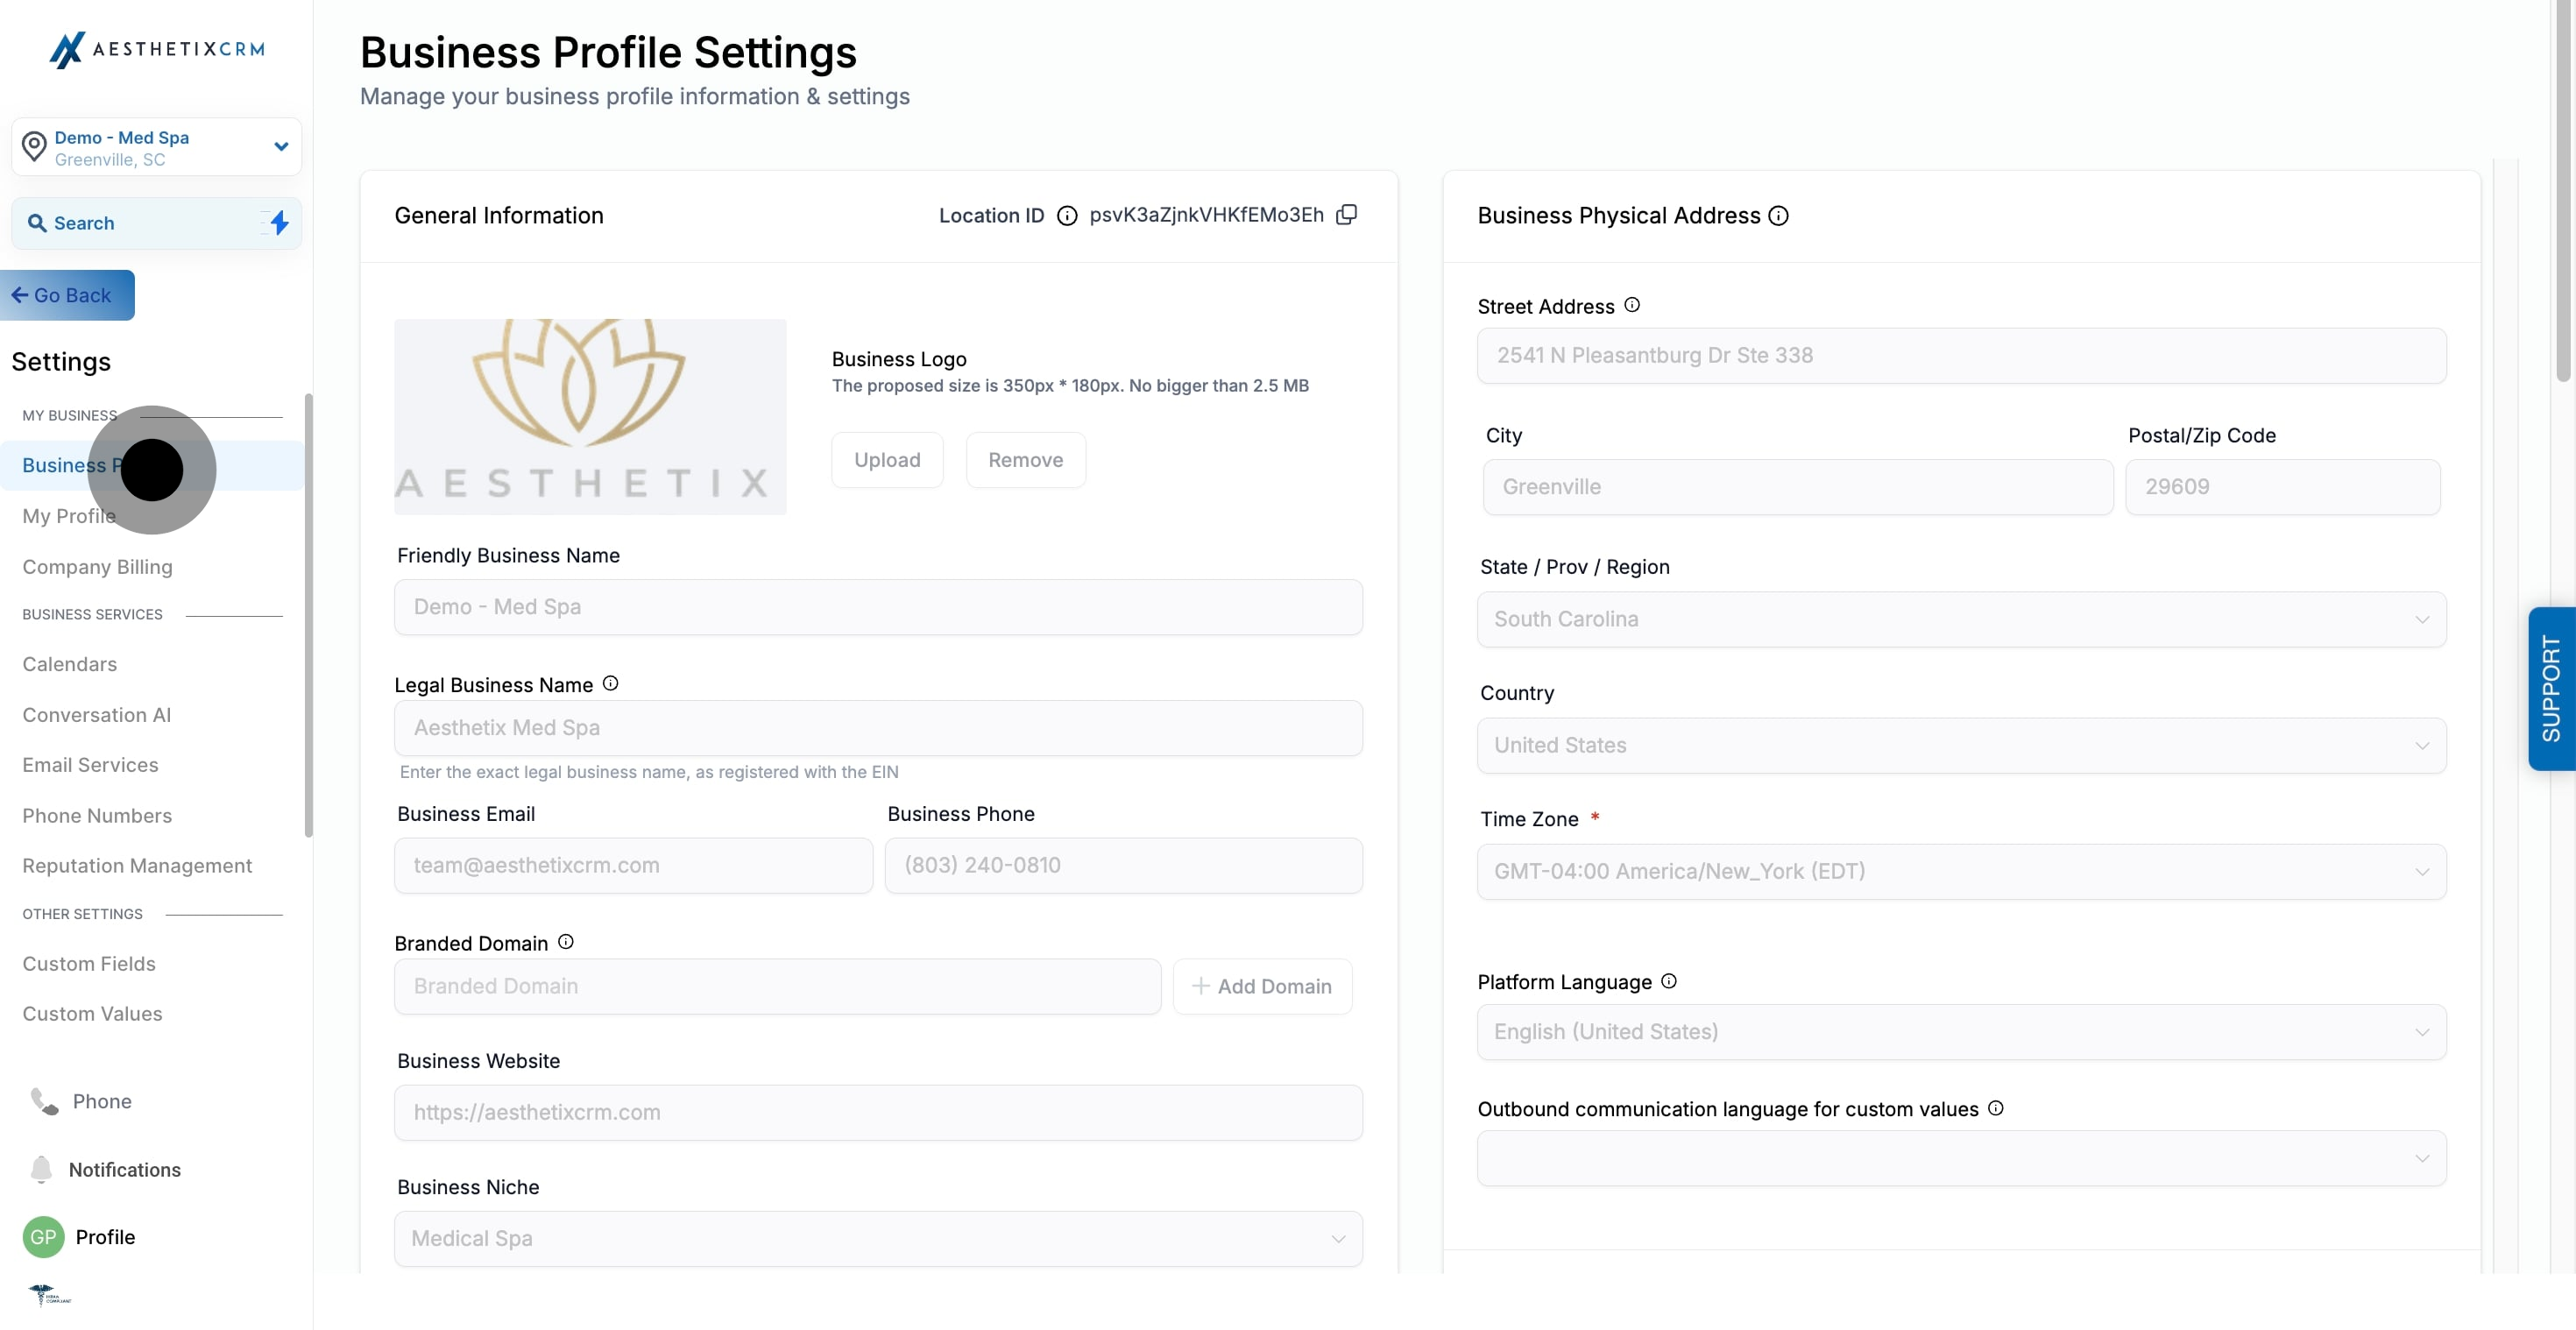Click inside the Business Email field
2576x1330 pixels.
tap(632, 865)
